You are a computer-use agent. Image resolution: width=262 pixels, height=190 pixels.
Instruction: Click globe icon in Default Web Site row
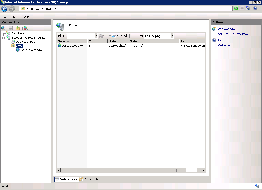[59, 45]
